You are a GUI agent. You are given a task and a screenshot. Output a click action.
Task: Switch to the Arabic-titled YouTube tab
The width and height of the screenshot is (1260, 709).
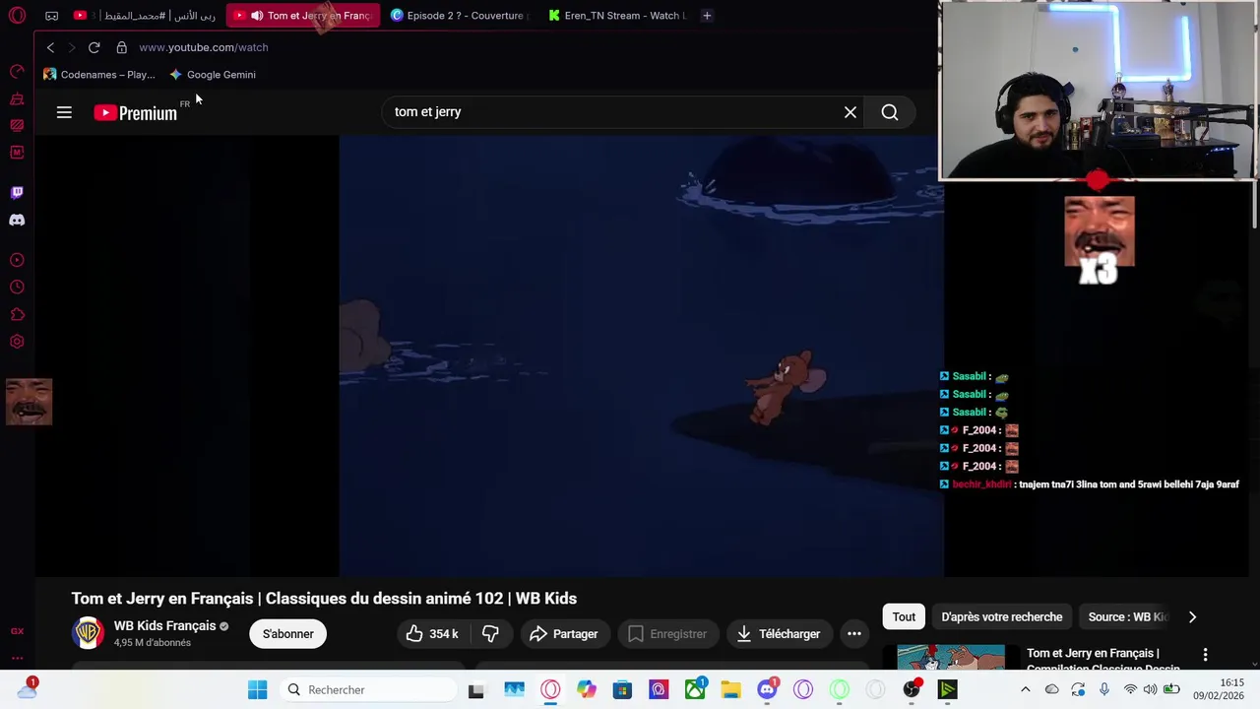click(x=146, y=16)
